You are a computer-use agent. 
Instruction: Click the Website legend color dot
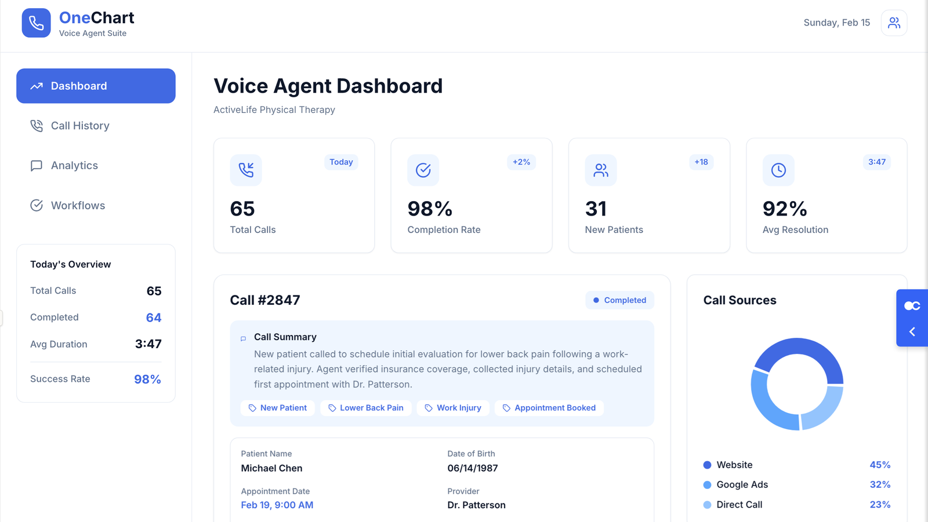(707, 465)
